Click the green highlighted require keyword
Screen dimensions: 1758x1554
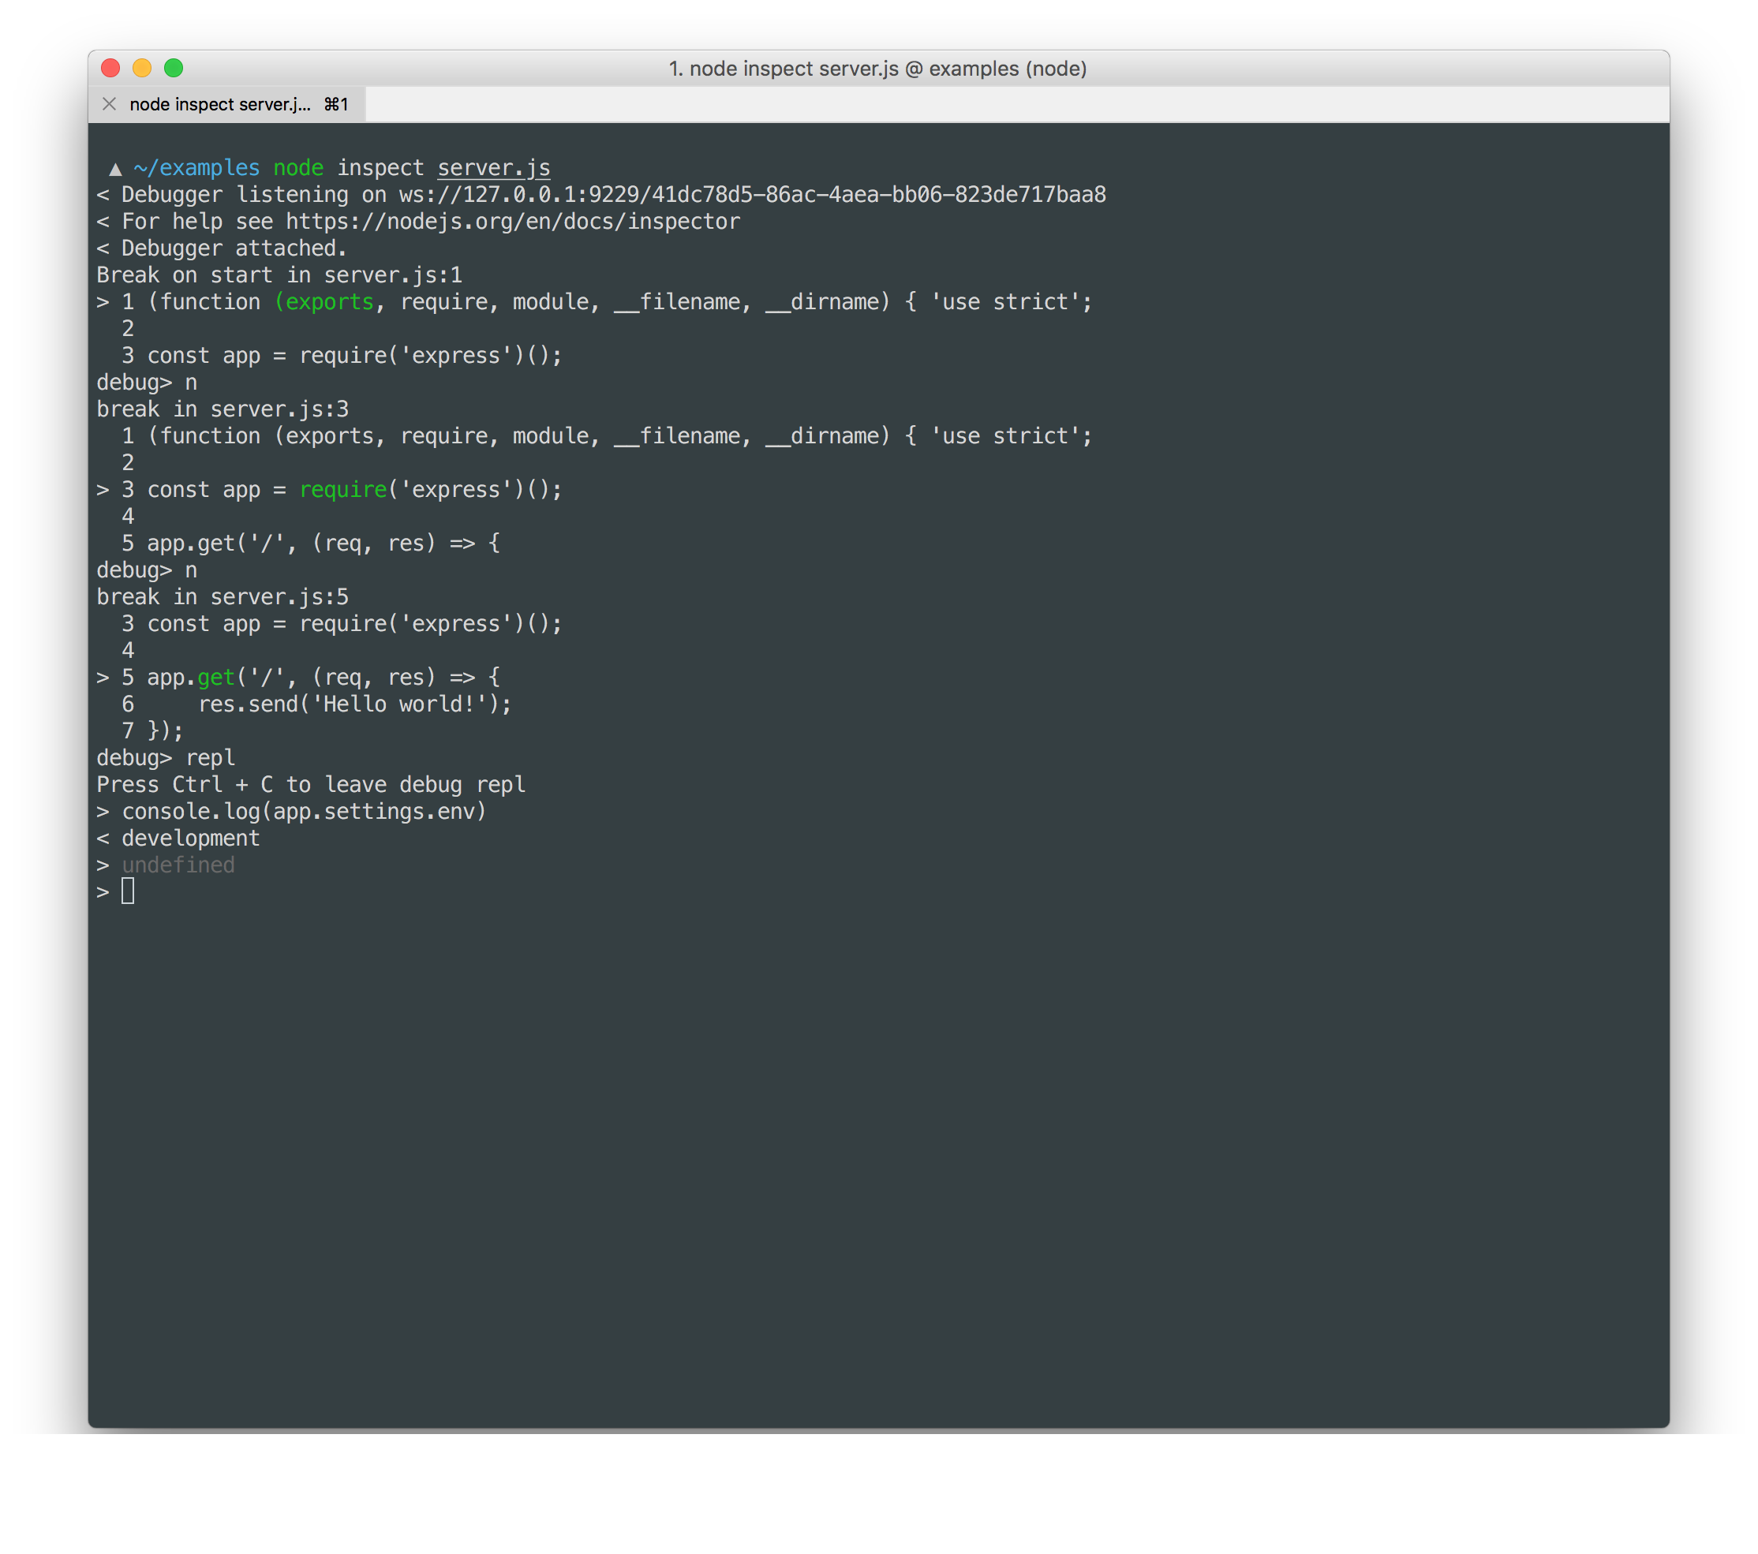click(x=343, y=489)
